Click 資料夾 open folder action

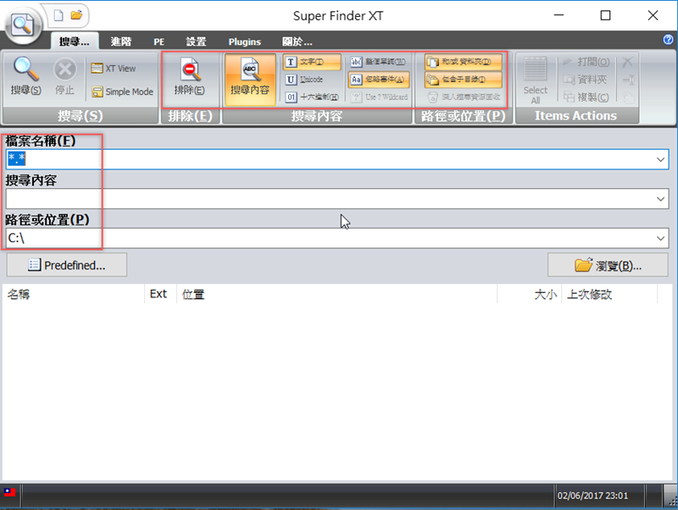pos(585,80)
